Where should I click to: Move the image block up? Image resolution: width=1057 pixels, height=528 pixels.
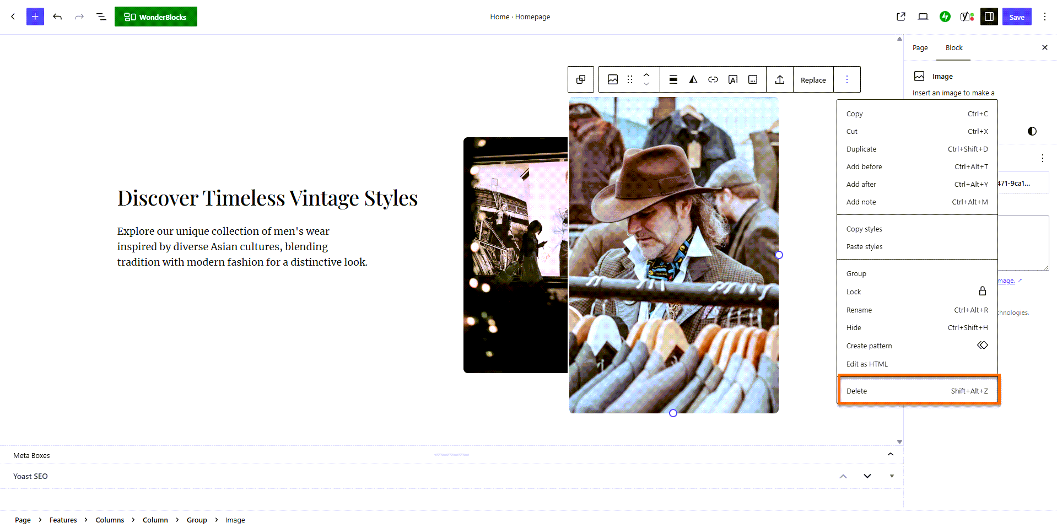click(x=647, y=75)
